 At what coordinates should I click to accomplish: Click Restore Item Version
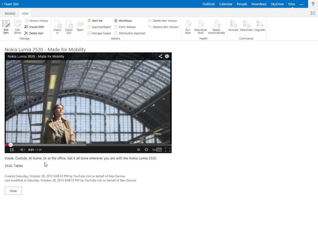point(164,27)
